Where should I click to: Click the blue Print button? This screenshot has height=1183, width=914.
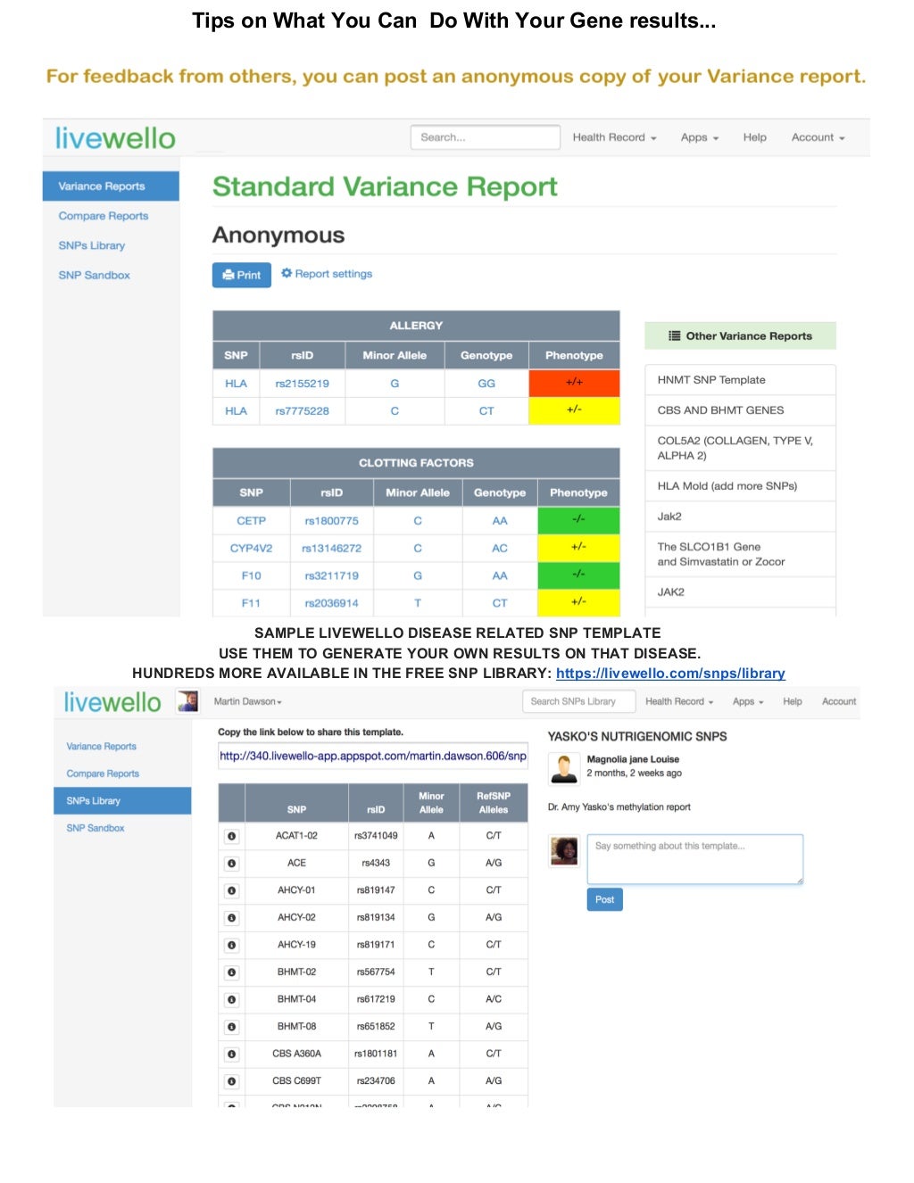(242, 275)
